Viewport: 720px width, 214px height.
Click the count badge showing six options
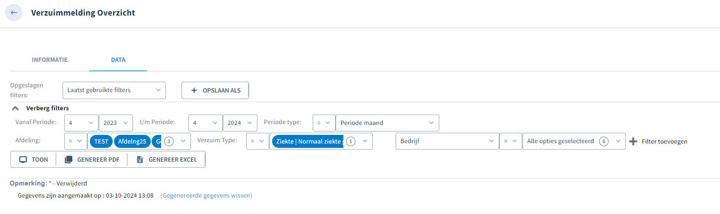[x=604, y=141]
